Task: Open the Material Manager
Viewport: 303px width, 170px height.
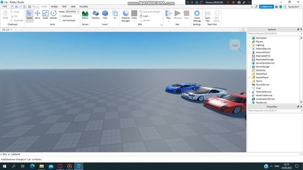Action: point(125,16)
